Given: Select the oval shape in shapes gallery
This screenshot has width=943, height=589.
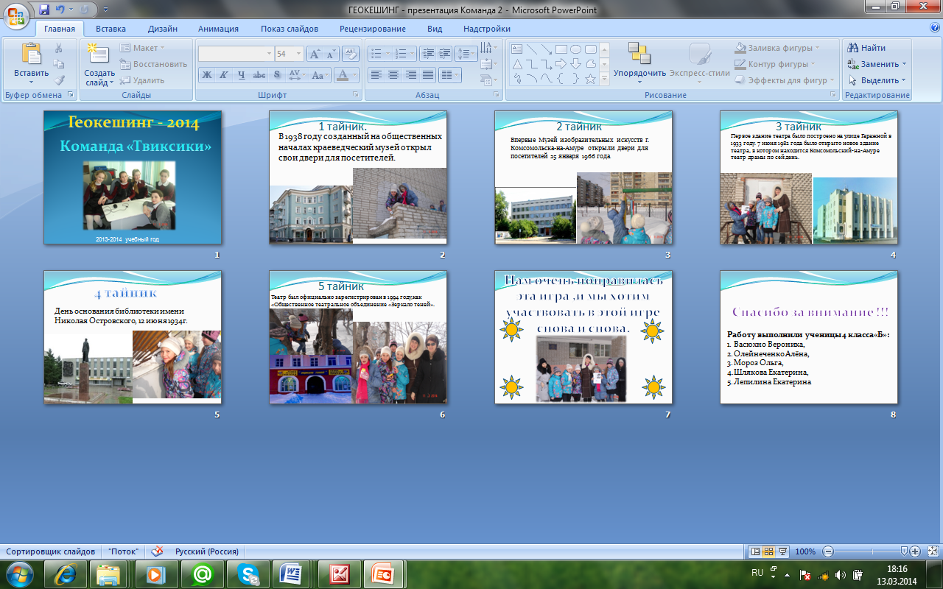Looking at the screenshot, I should 575,49.
